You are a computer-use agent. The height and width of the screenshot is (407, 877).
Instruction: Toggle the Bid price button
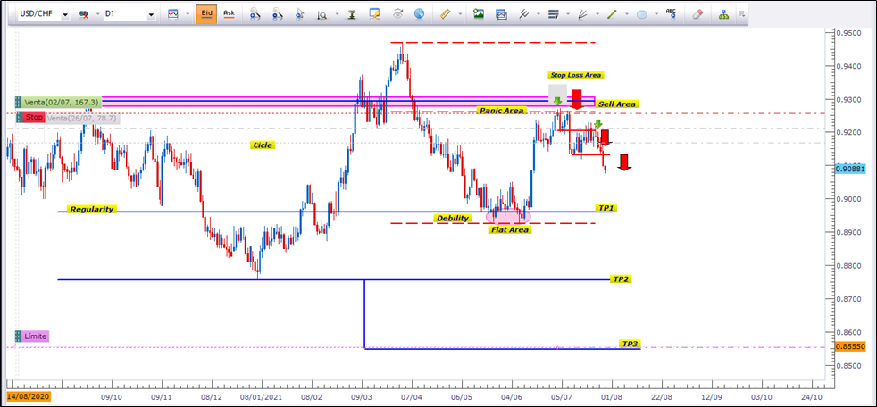[205, 14]
